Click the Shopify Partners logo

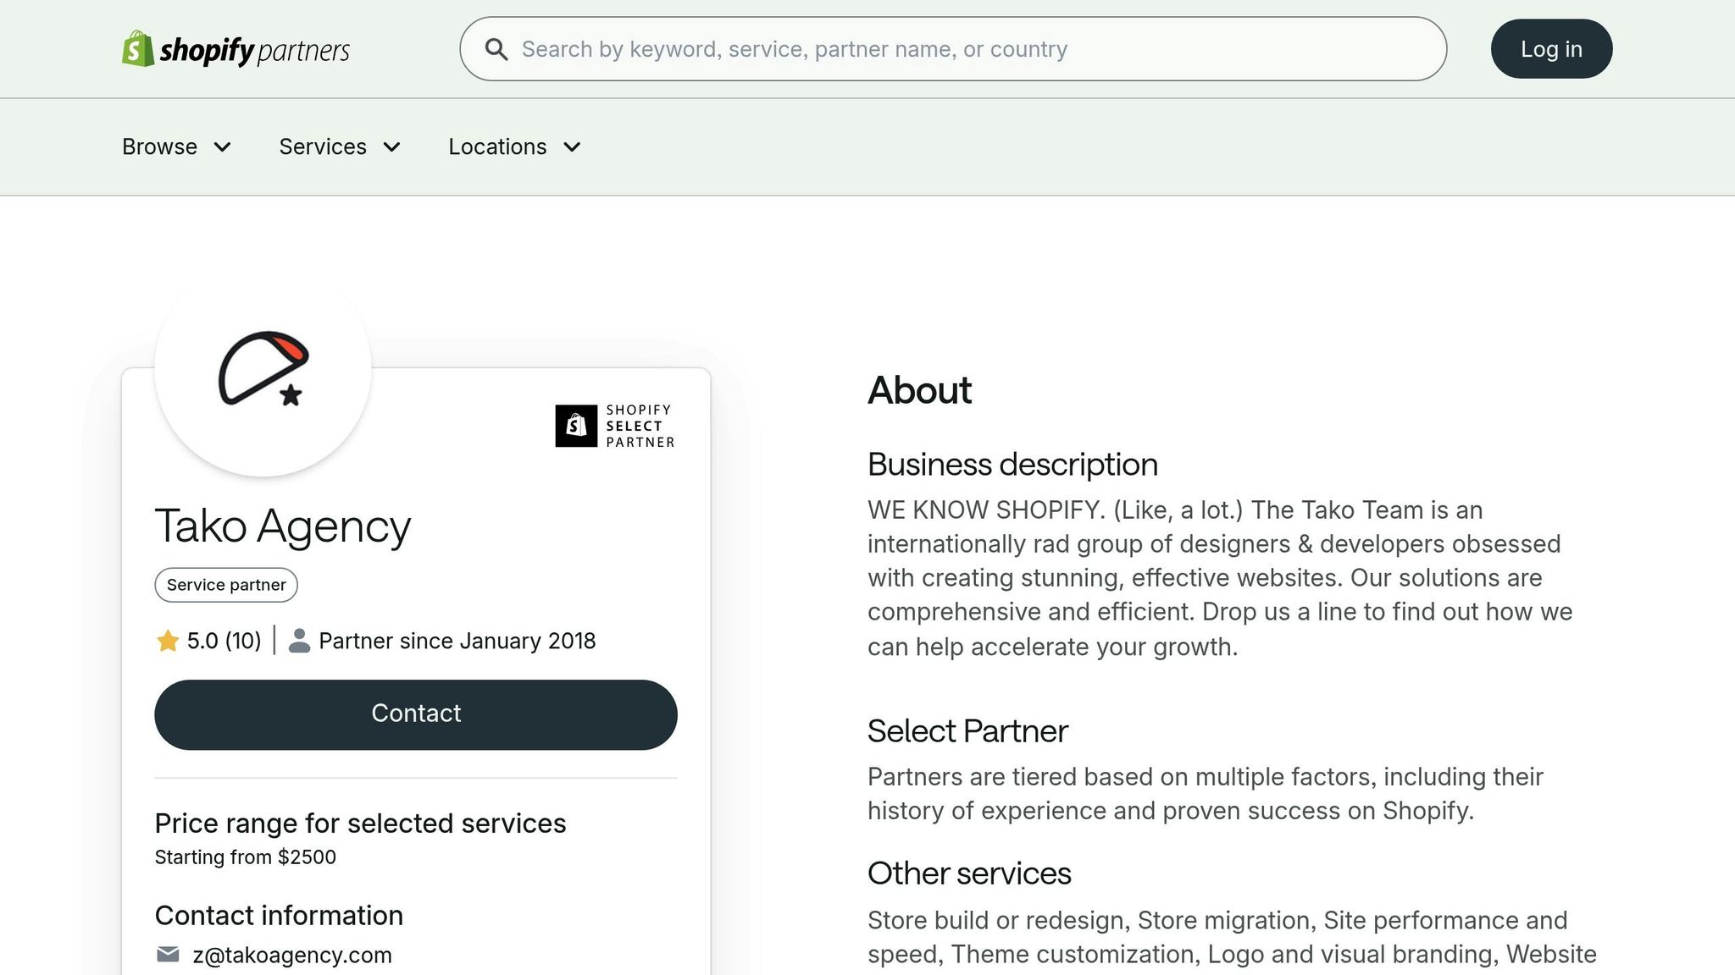coord(236,49)
